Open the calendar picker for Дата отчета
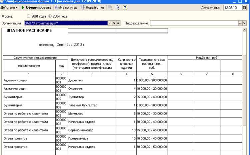 [x=245, y=8]
